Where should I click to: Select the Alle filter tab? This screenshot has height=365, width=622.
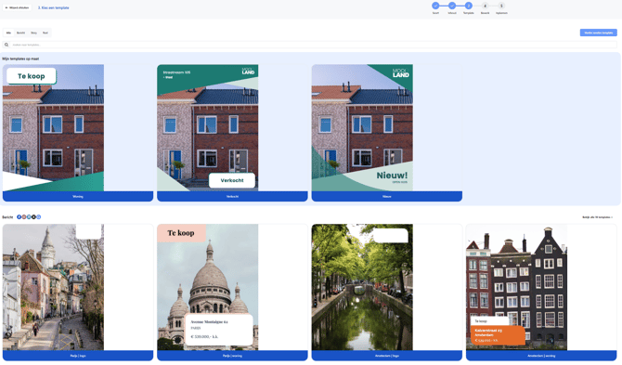pos(8,33)
